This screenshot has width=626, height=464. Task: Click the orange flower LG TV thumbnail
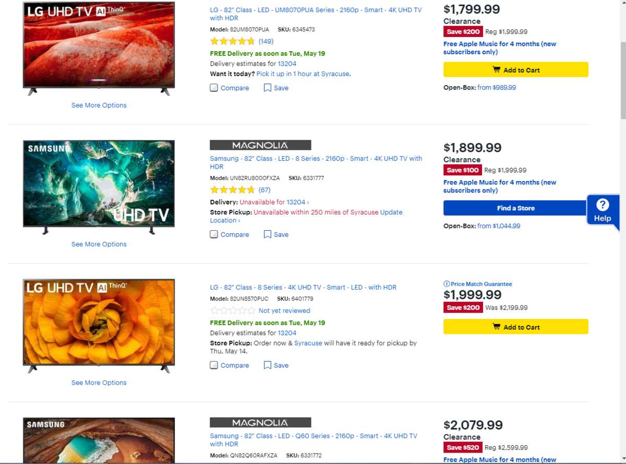tap(99, 322)
